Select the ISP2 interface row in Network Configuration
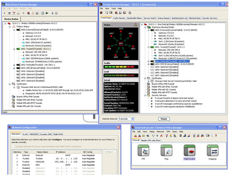Screen dimensions: 229x177 coord(57,165)
